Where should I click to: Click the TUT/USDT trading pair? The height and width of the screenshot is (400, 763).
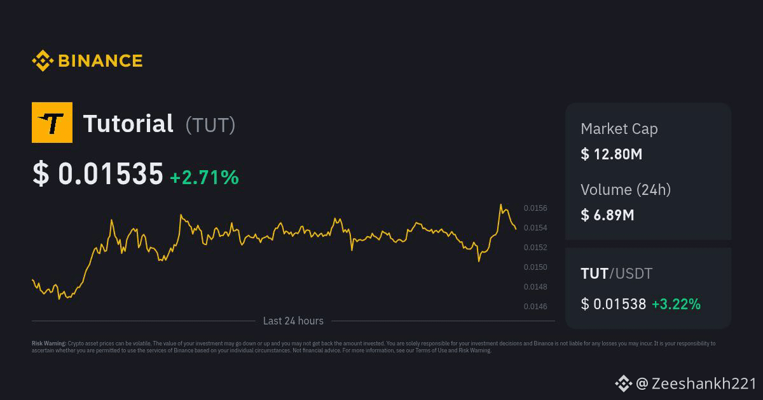click(x=617, y=274)
